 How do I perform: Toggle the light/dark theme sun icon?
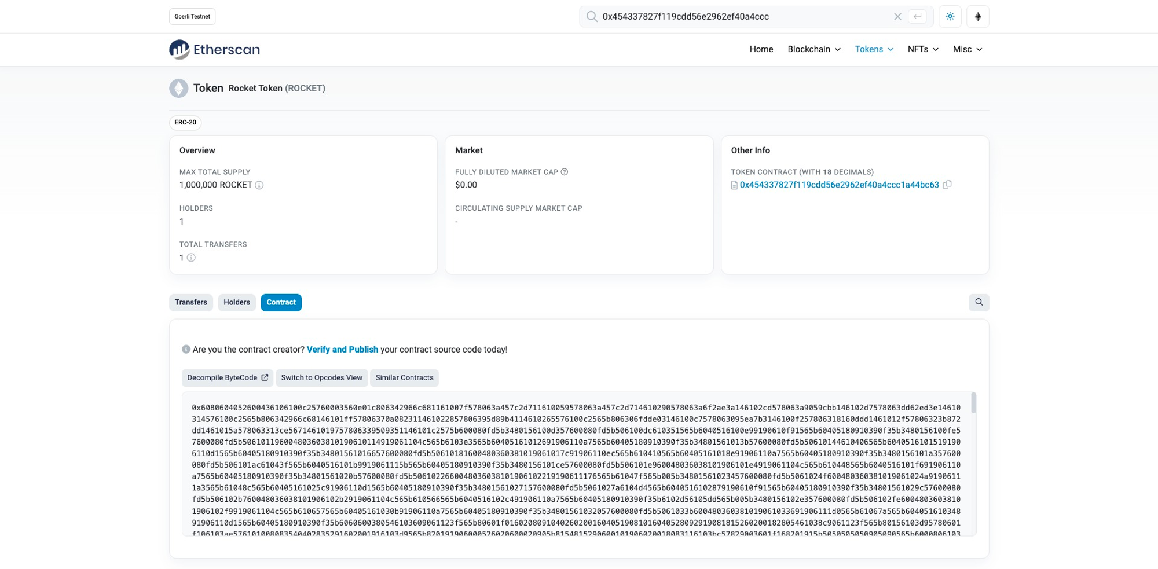950,17
